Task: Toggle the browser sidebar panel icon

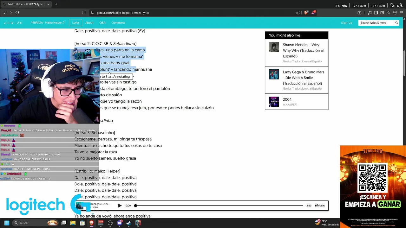Action: (376, 13)
